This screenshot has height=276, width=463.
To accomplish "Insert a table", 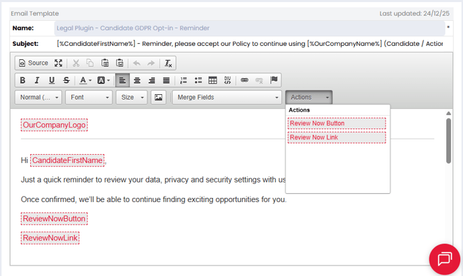I will [x=213, y=80].
